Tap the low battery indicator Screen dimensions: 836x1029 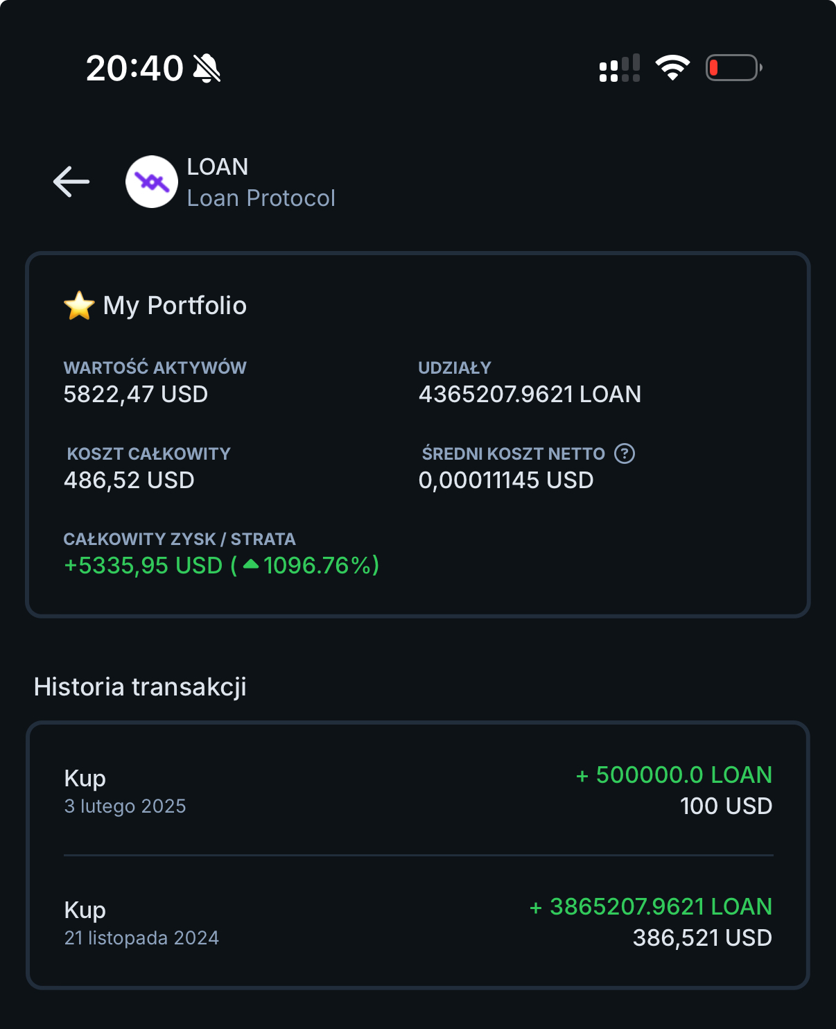pyautogui.click(x=733, y=68)
